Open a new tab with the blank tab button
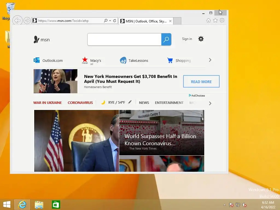Viewport: 280px width, 210px height. click(x=177, y=21)
